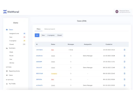Screen dimensions: 133x100
Task: Click the Messages column header
Action: click(71, 44)
